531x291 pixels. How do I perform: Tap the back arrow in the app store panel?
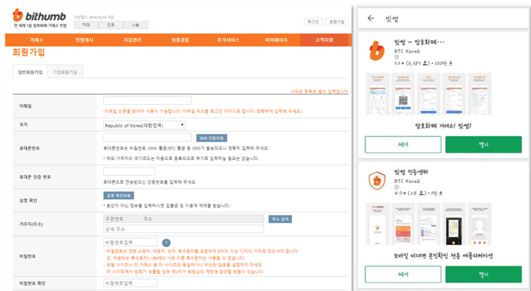[x=371, y=19]
